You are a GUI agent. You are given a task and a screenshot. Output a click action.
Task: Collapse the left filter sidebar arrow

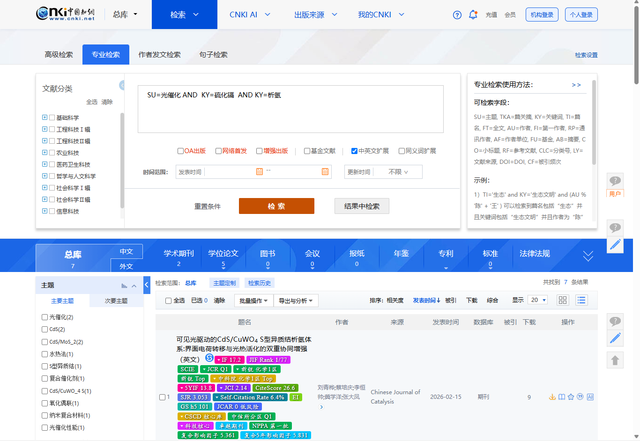pos(147,285)
